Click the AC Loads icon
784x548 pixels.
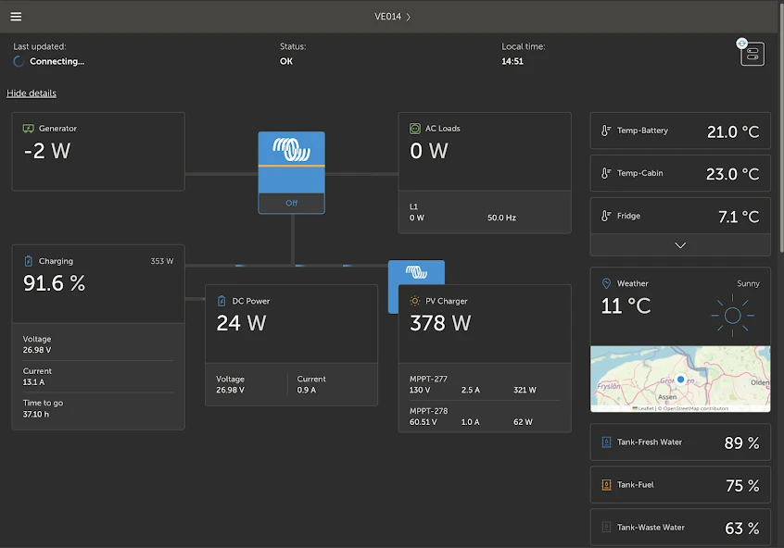tap(415, 129)
